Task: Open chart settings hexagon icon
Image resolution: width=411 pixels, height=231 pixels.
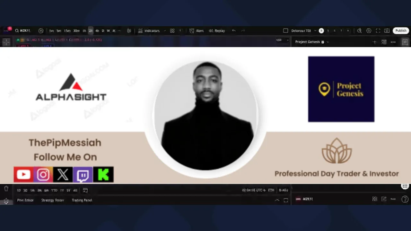Action: [369, 31]
